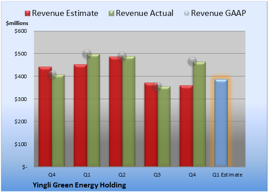
Task: Select the Q2 red estimate bar
Action: click(116, 111)
